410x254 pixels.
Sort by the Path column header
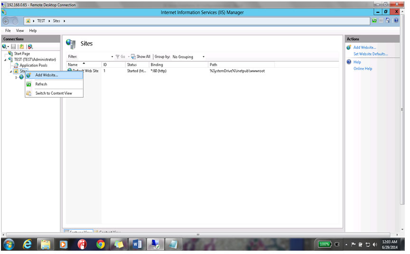point(241,64)
